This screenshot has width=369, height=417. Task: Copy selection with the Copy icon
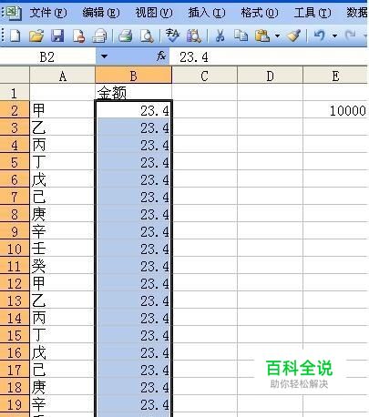pos(241,36)
